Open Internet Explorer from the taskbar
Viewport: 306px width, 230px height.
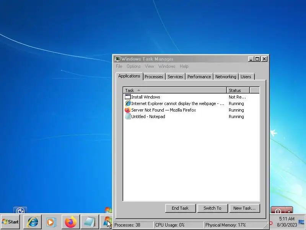[33, 222]
